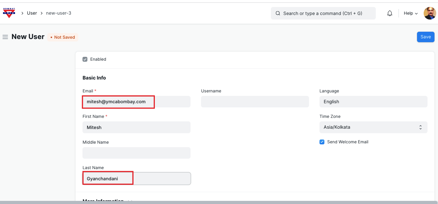The image size is (438, 204).
Task: Select the First Name field containing Mitesh
Action: 136,127
